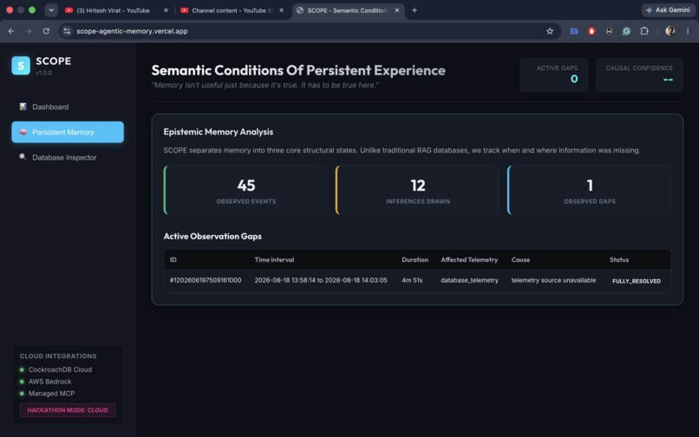
Task: Select the Managed MCP integration label
Action: [x=52, y=394]
